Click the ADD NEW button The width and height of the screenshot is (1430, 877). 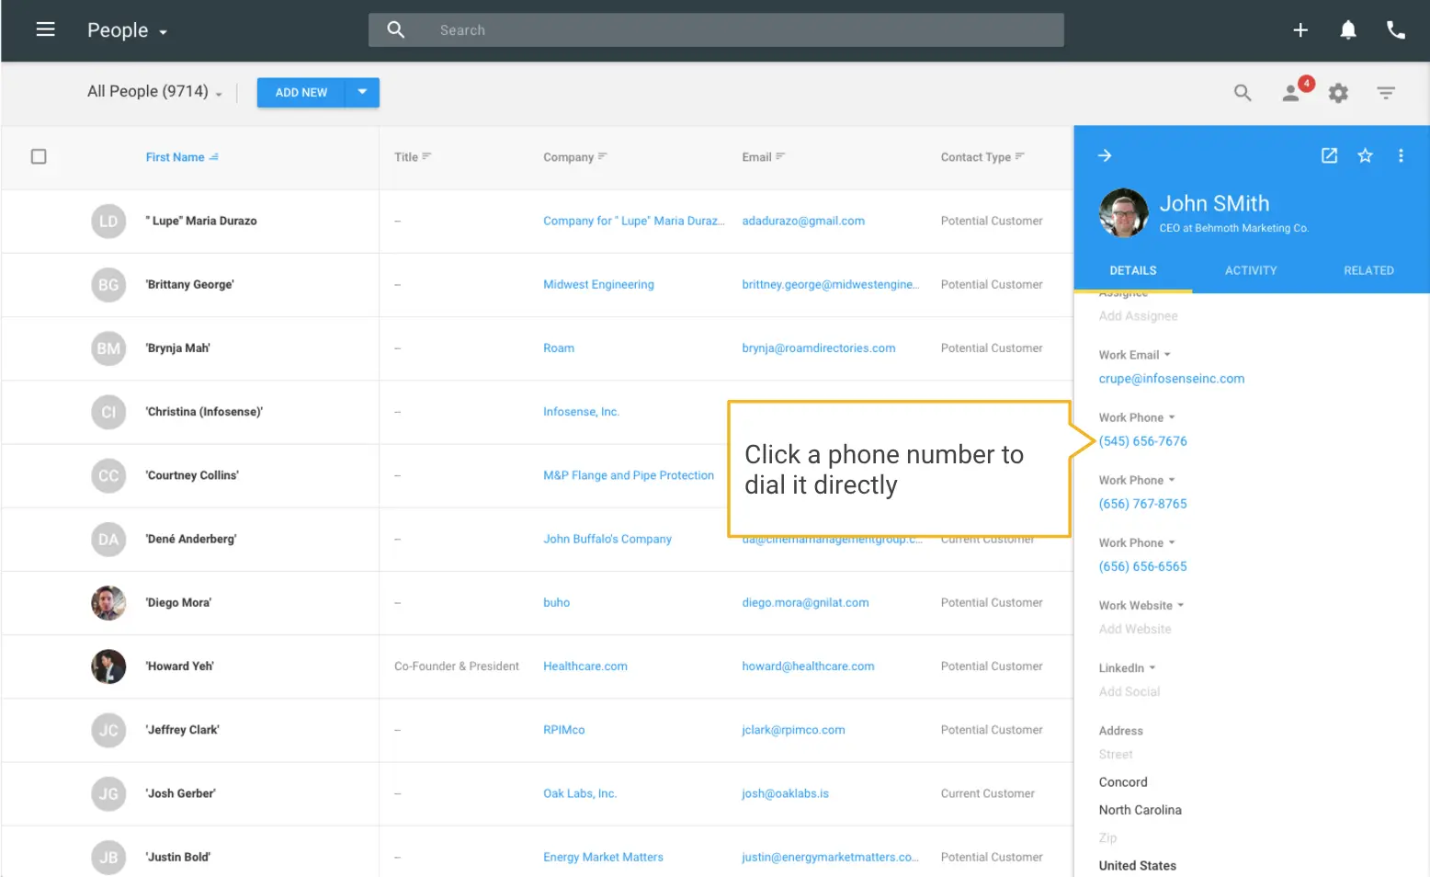click(301, 93)
